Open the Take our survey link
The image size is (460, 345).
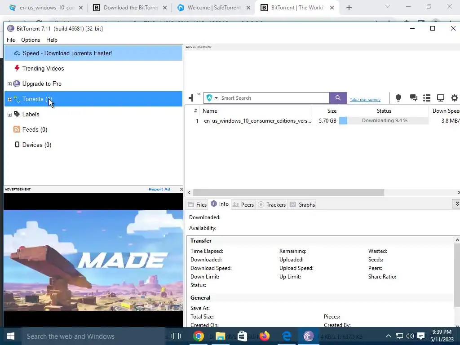(365, 99)
